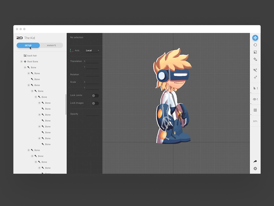Image resolution: width=274 pixels, height=206 pixels.
Task: Open the selection filter arrow tool
Action: click(255, 88)
